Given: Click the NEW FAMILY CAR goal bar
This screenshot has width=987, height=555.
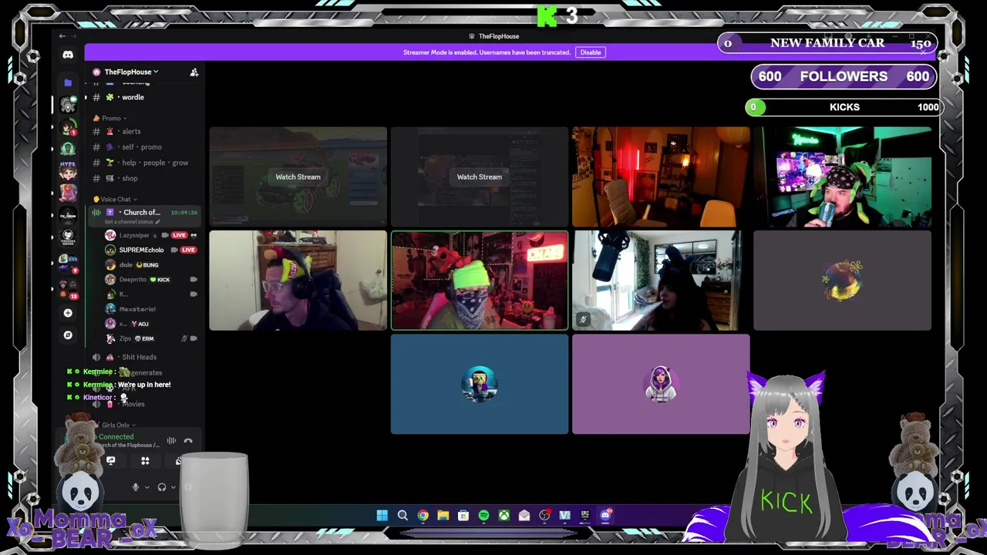Looking at the screenshot, I should coord(827,43).
